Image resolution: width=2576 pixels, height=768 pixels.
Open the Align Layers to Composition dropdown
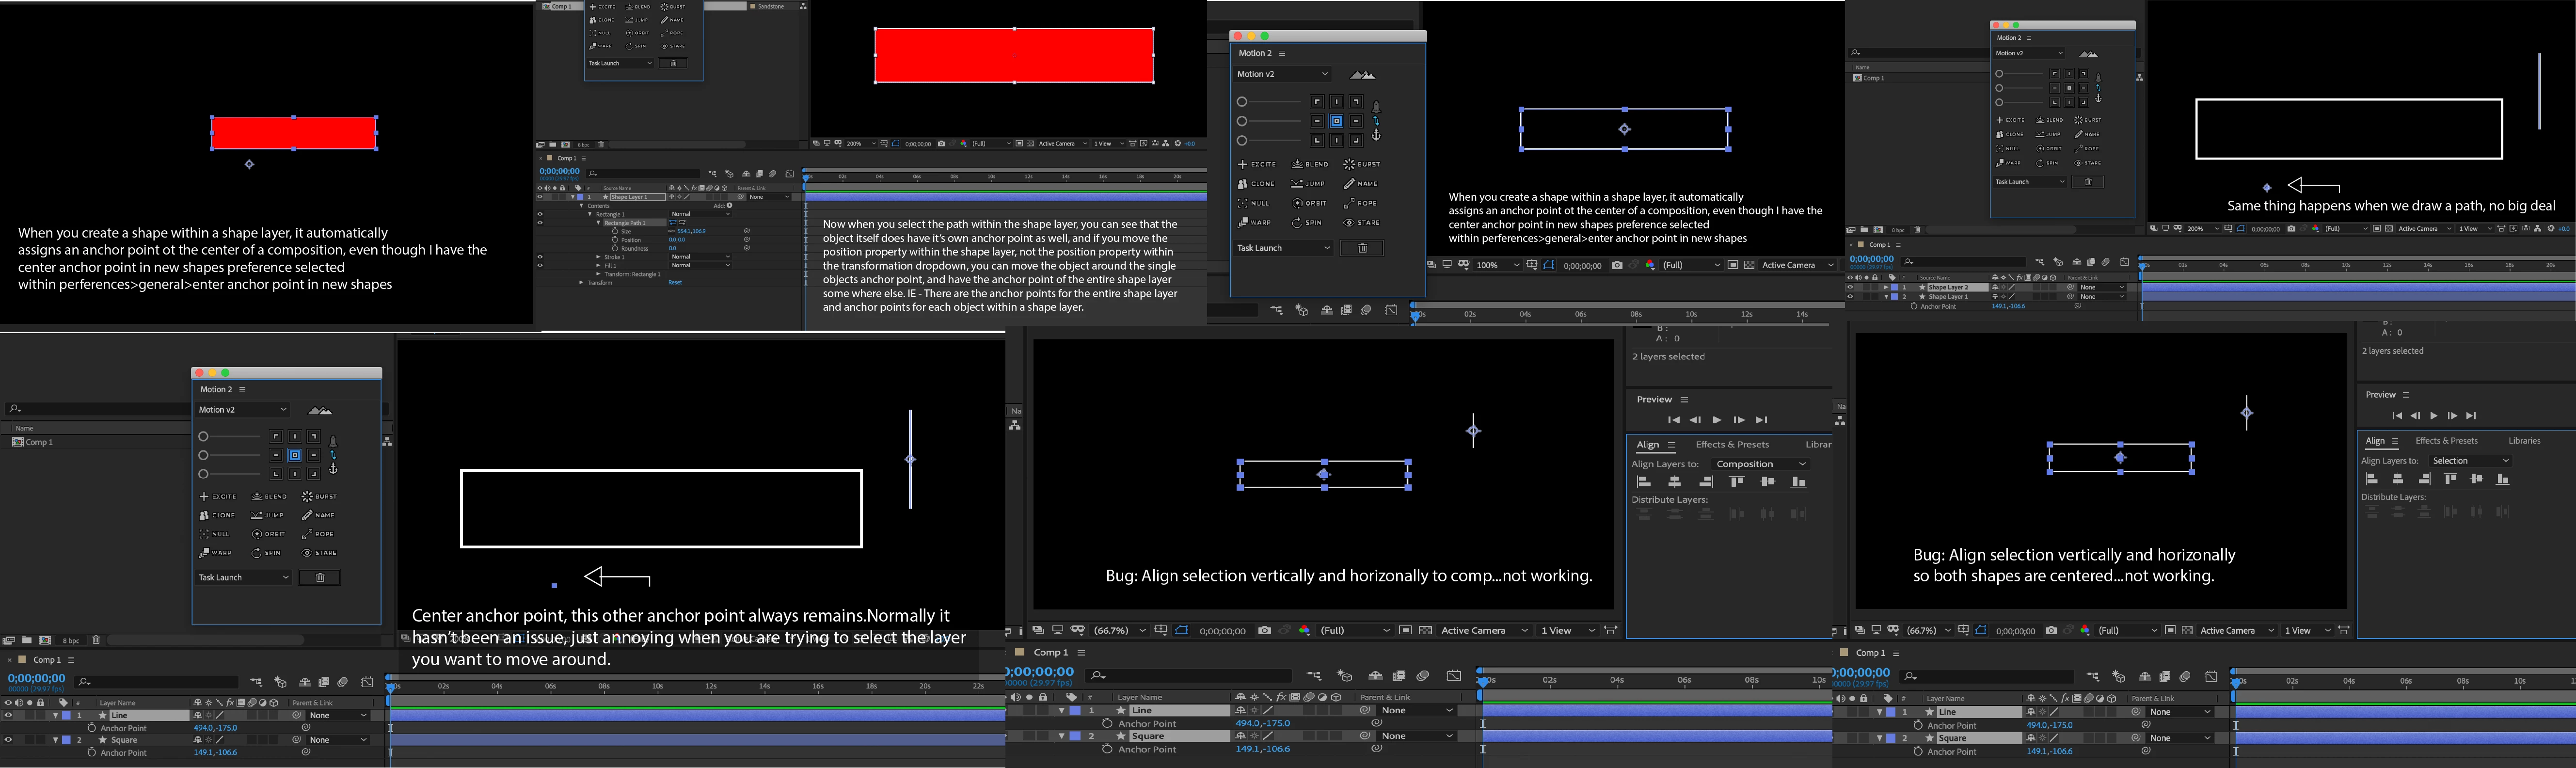pos(1760,464)
